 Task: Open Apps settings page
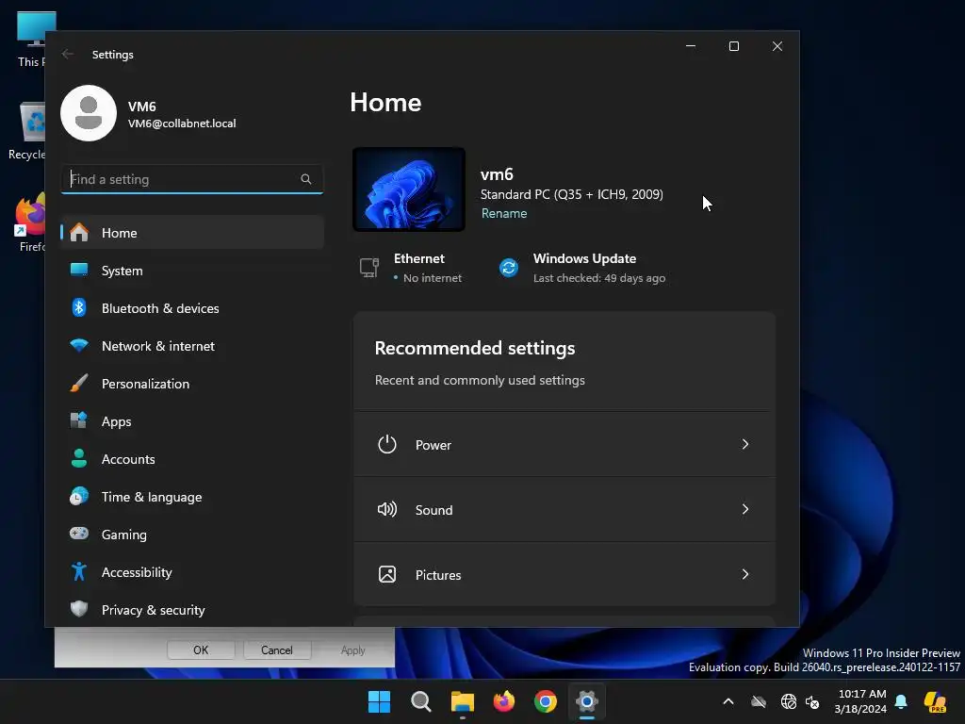click(x=192, y=421)
